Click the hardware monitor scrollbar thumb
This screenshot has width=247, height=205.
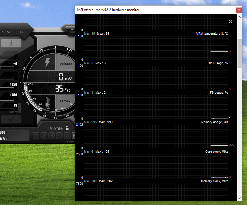pyautogui.click(x=239, y=53)
